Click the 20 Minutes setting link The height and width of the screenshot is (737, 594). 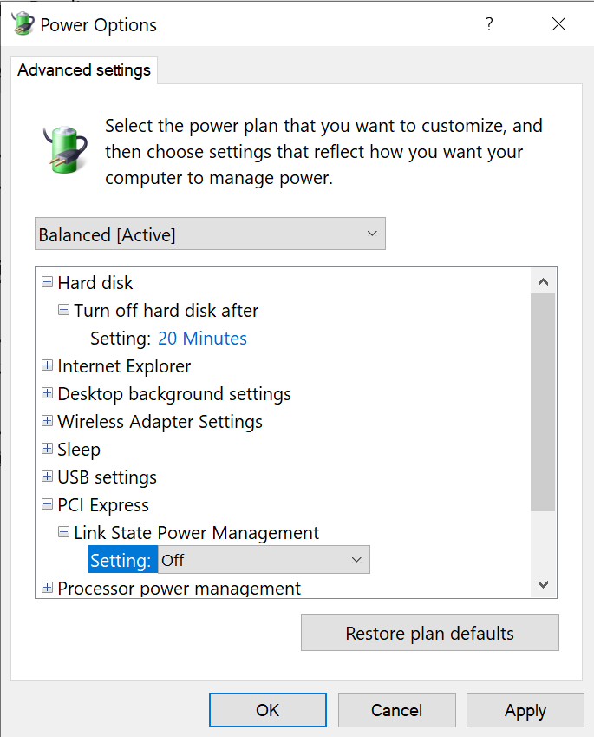coord(202,338)
